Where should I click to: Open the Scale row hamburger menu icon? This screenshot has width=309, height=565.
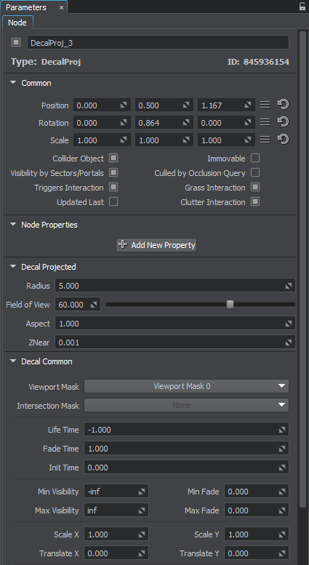(265, 140)
